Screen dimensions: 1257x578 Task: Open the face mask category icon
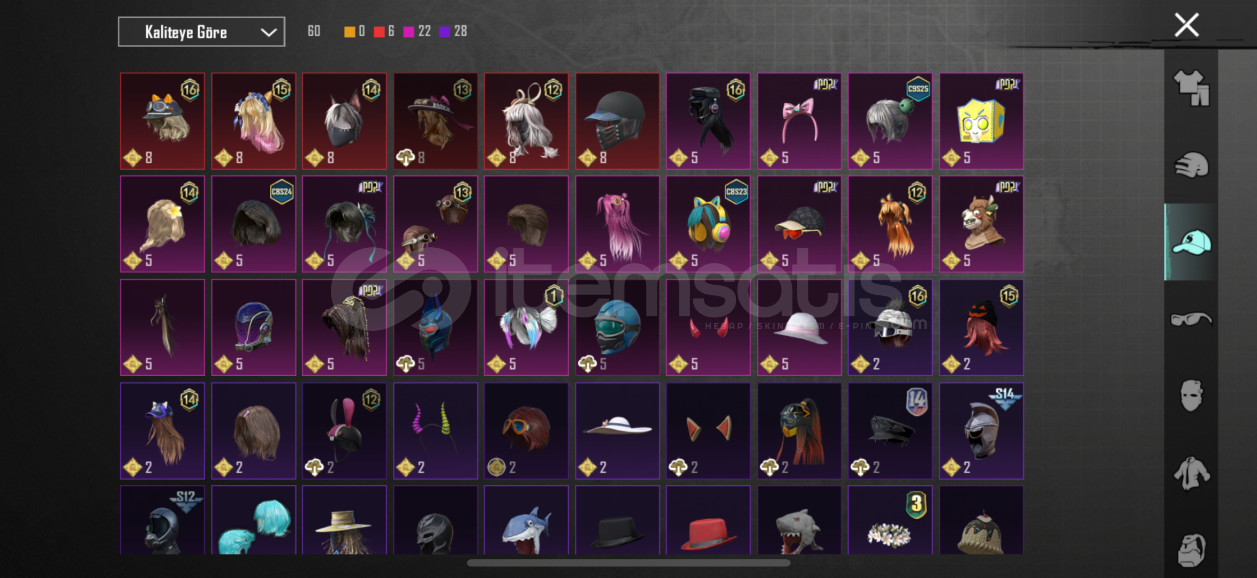(1191, 396)
